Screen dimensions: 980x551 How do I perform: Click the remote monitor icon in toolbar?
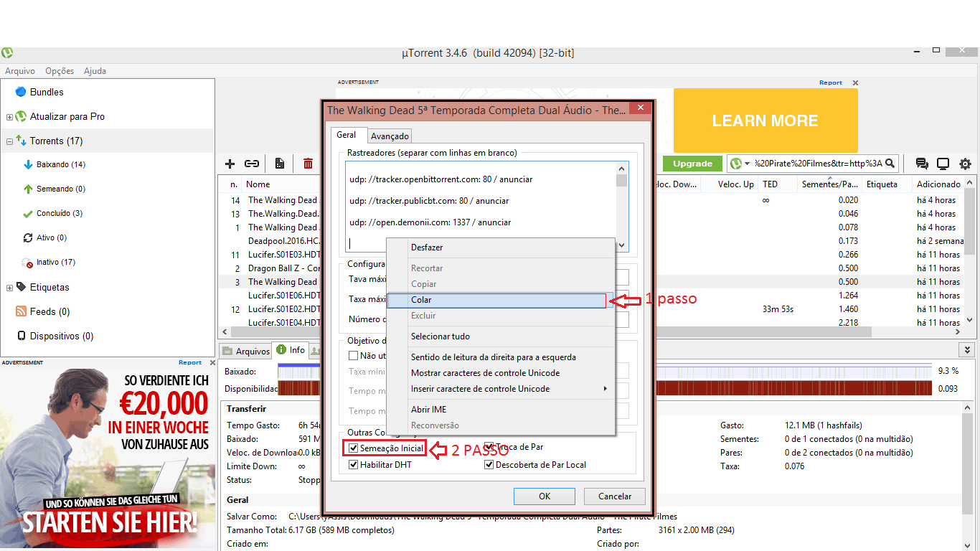pos(943,164)
